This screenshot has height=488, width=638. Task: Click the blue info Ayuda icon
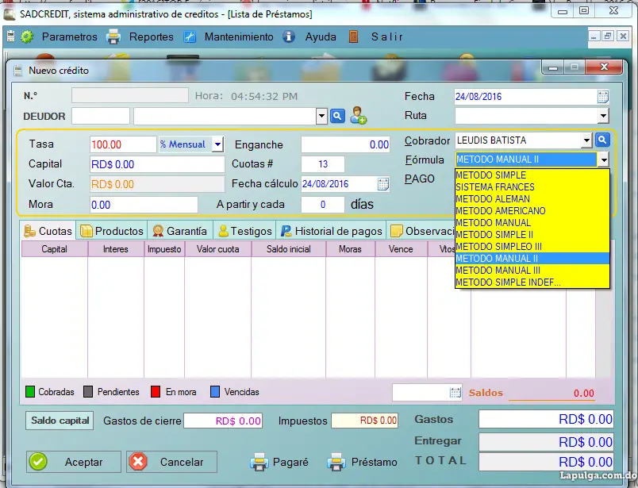point(289,37)
